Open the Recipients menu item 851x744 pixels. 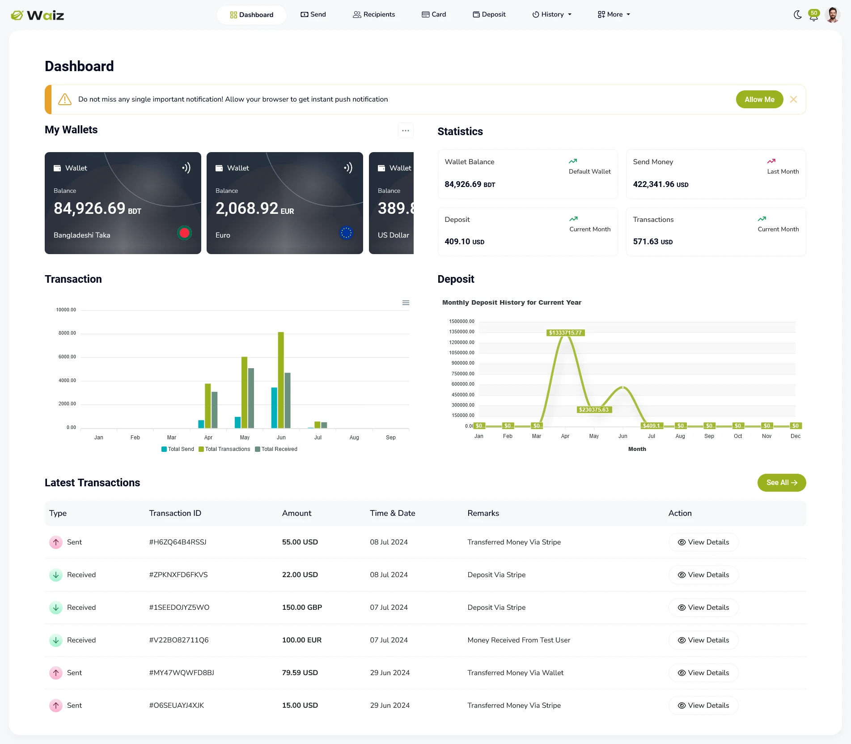pos(374,15)
